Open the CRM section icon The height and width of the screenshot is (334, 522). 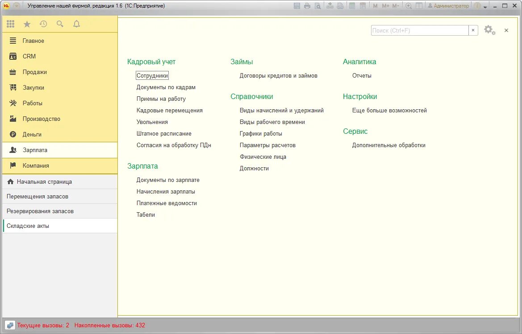click(13, 56)
